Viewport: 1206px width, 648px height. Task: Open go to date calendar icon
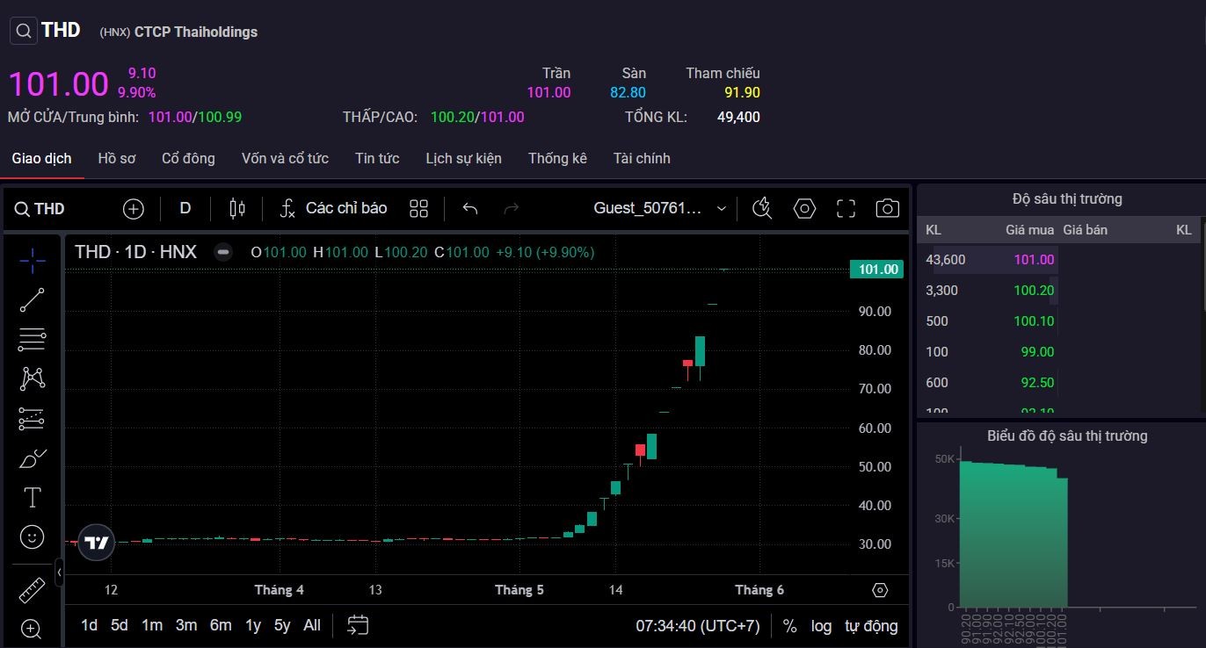point(358,625)
